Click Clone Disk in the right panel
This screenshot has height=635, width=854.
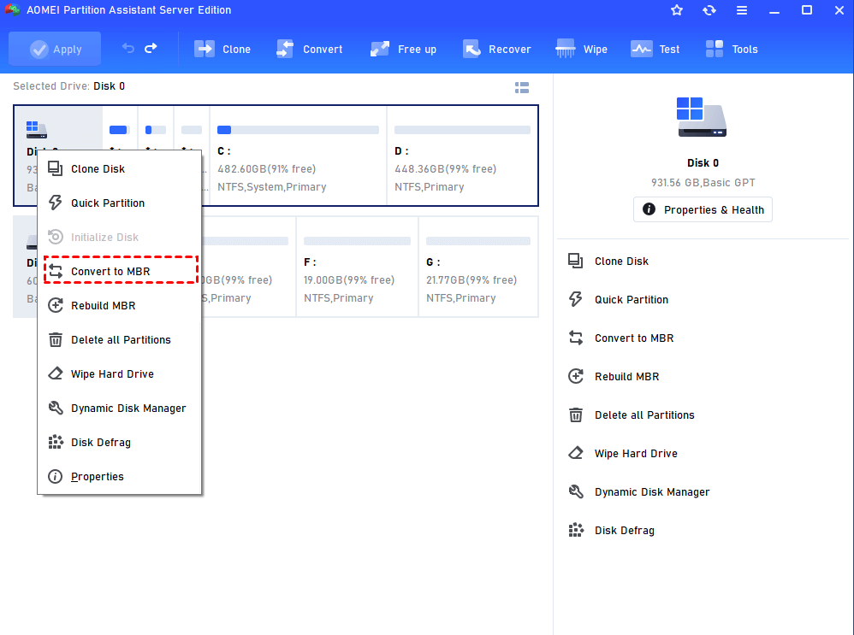(608, 262)
